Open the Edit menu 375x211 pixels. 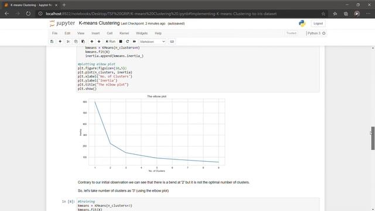67,33
